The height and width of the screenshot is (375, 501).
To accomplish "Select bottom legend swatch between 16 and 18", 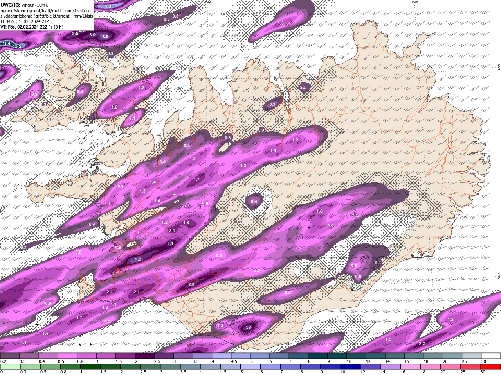I will 410,367.
